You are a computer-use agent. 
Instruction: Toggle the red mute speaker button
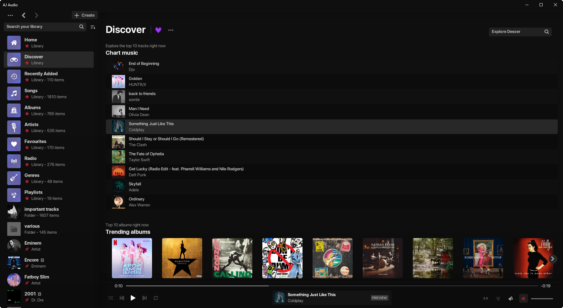pyautogui.click(x=523, y=298)
